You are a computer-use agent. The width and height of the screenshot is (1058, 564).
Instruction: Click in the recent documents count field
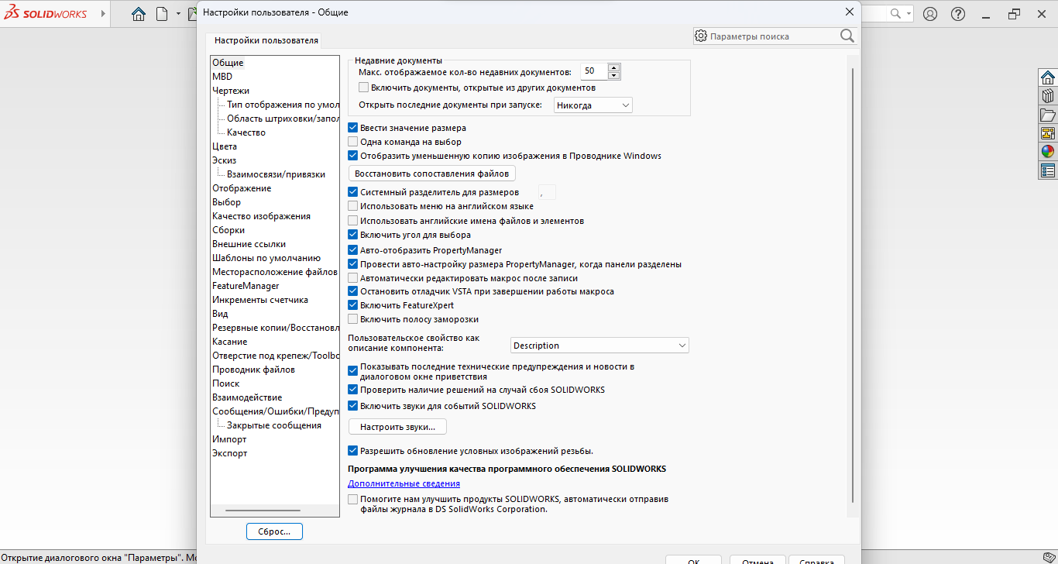(594, 71)
